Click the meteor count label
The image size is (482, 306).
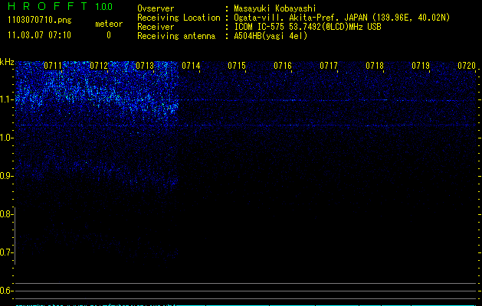click(109, 24)
